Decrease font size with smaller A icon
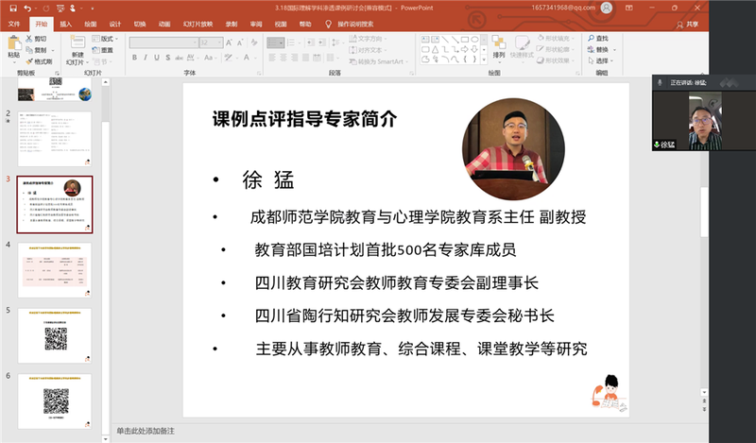This screenshot has height=443, width=756. [240, 43]
